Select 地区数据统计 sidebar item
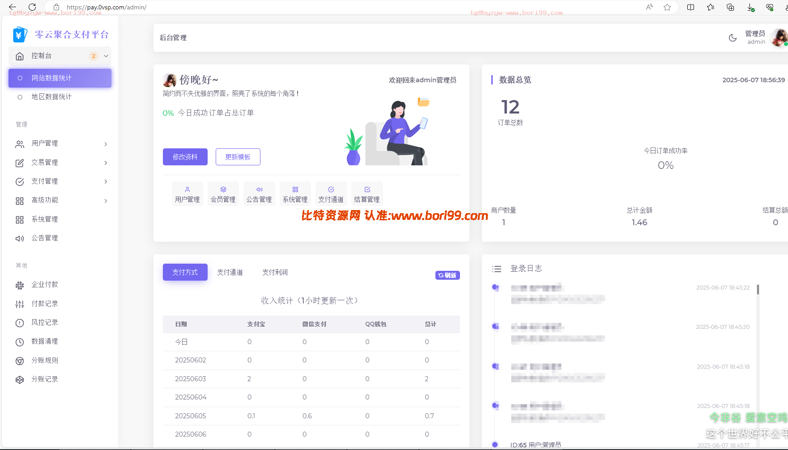Viewport: 788px width, 450px height. tap(60, 97)
